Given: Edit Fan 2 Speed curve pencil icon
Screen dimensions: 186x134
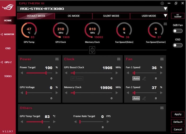Looking at the screenshot, I should click(144, 98).
